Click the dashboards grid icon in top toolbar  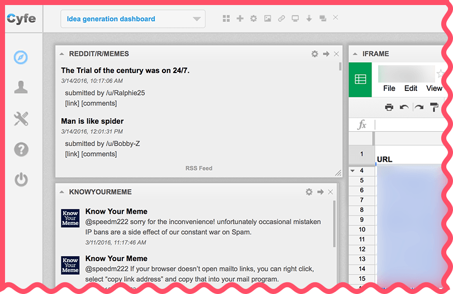pos(226,18)
